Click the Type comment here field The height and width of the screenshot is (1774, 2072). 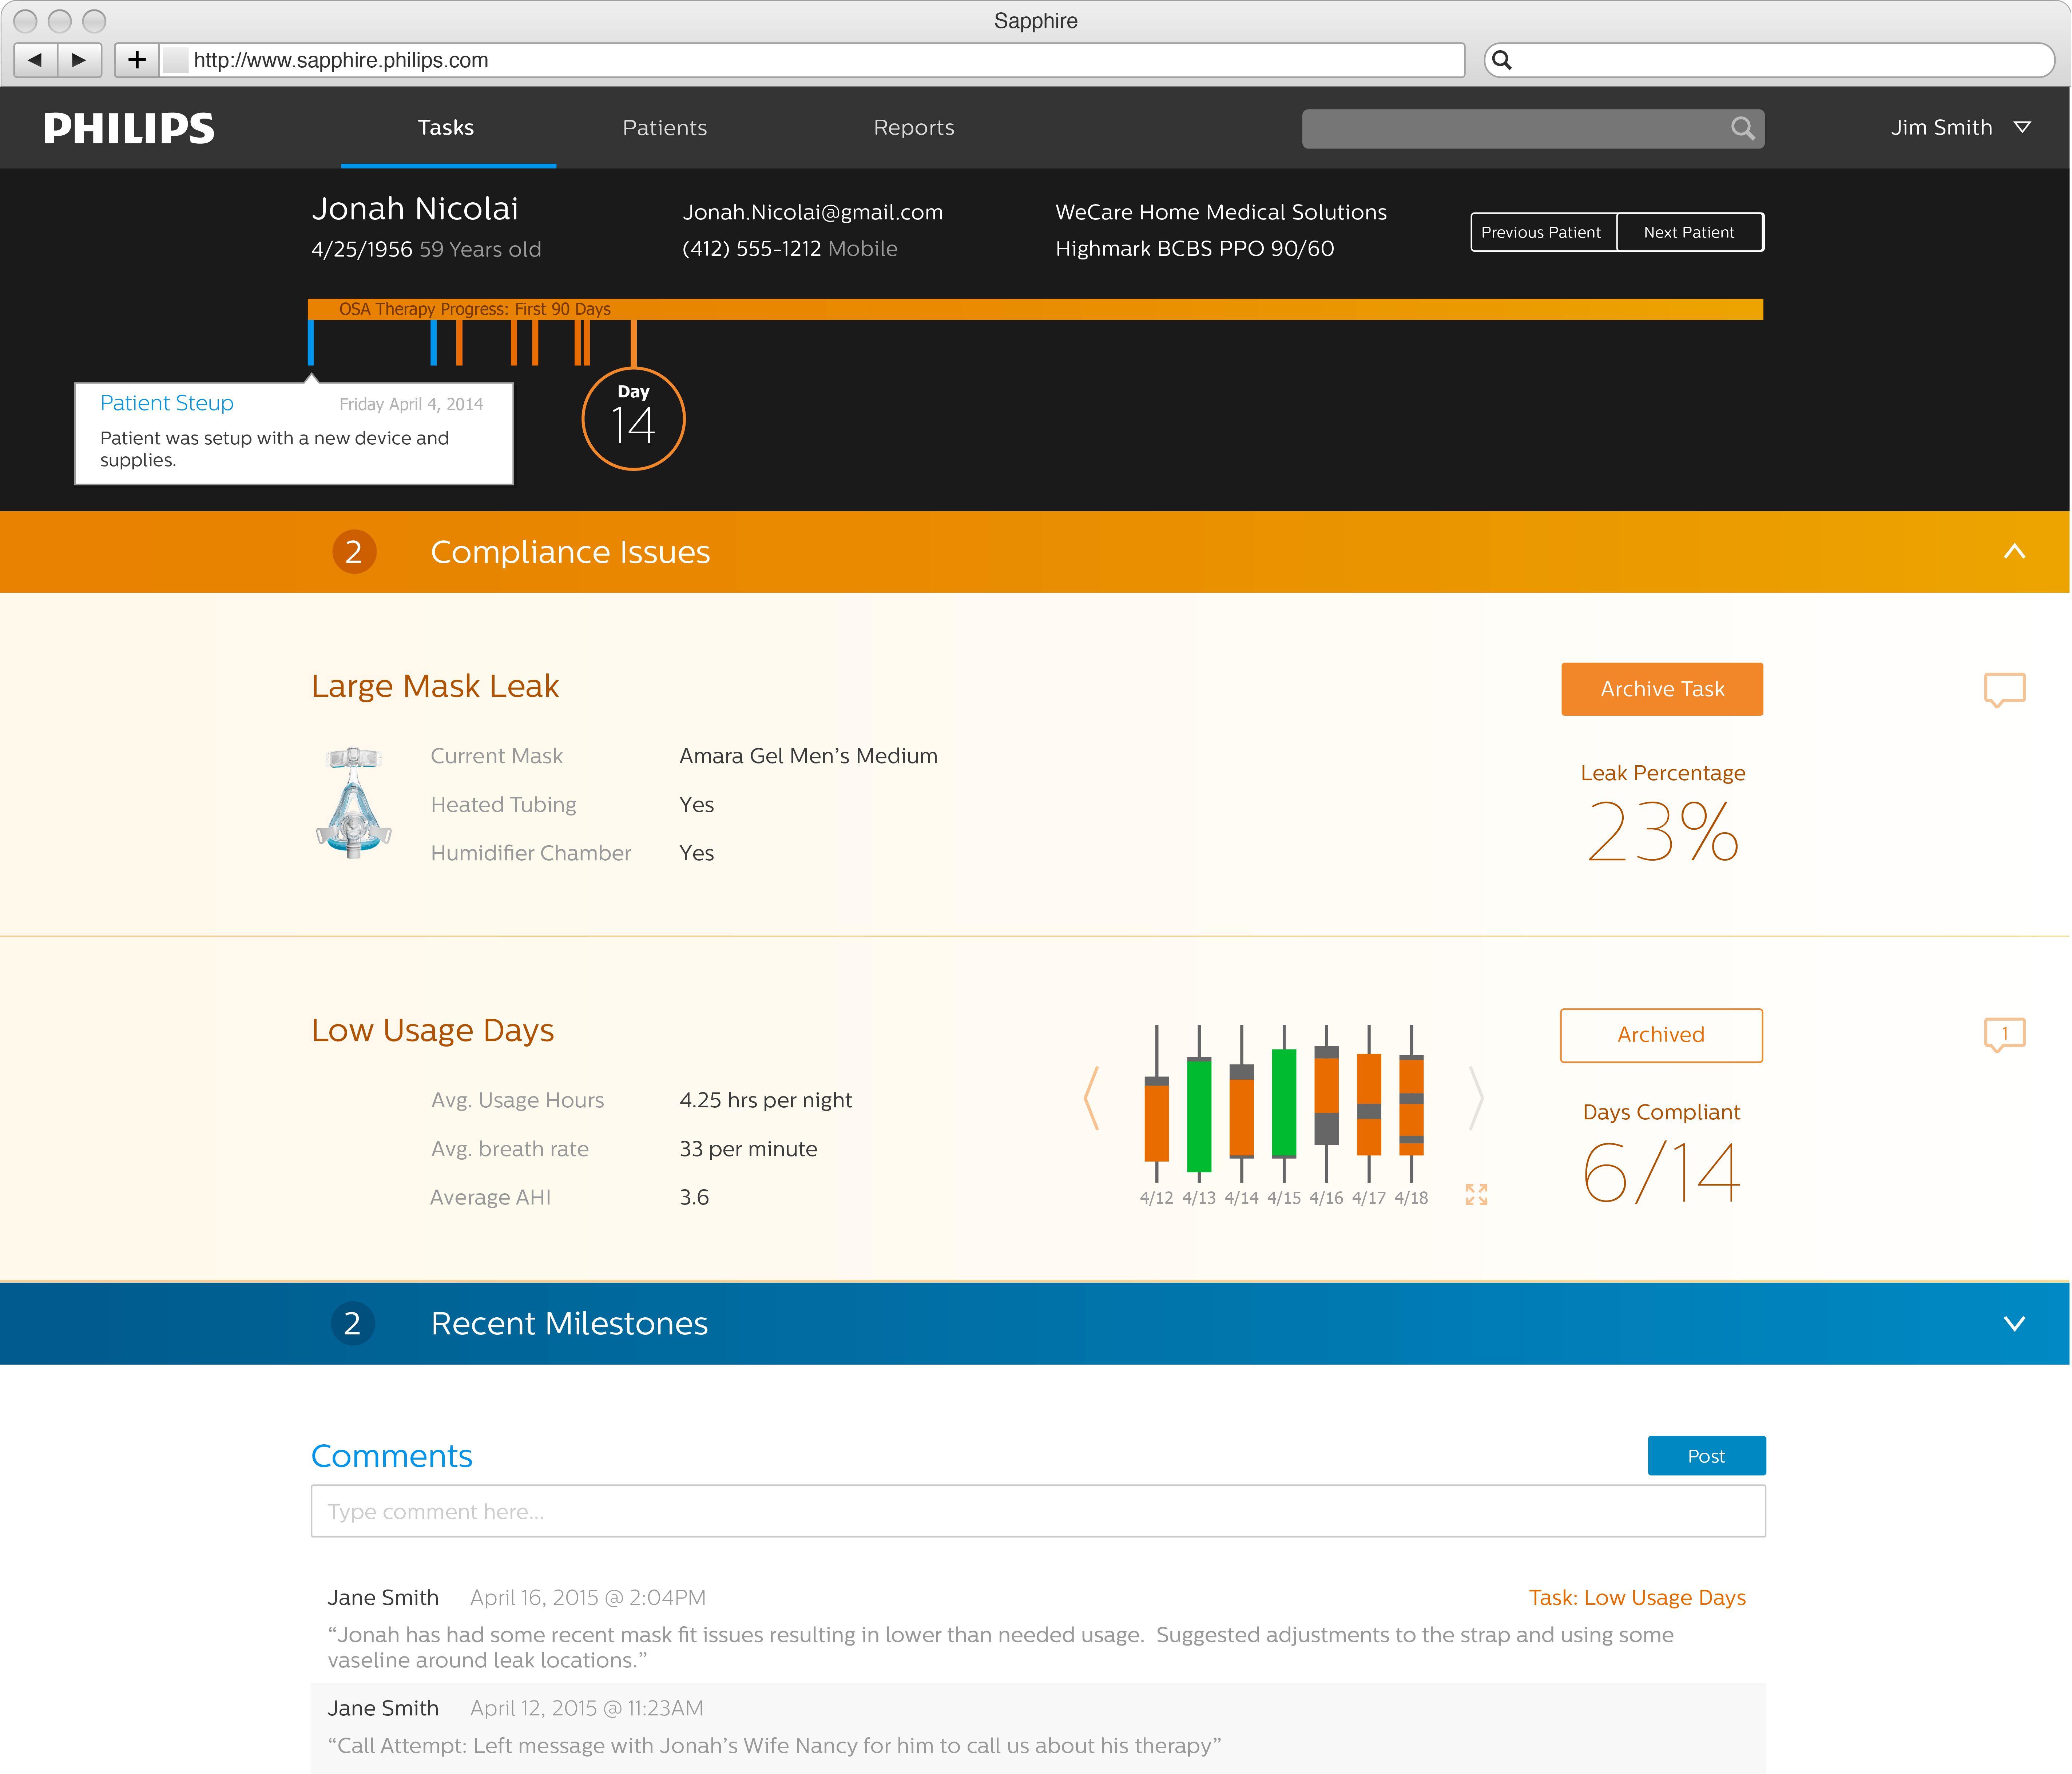pos(1038,1511)
